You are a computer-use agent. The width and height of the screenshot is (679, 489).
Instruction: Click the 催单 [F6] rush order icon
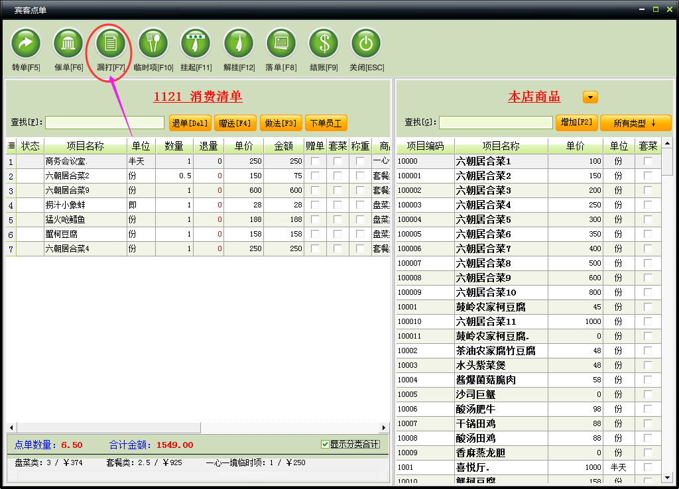[68, 44]
